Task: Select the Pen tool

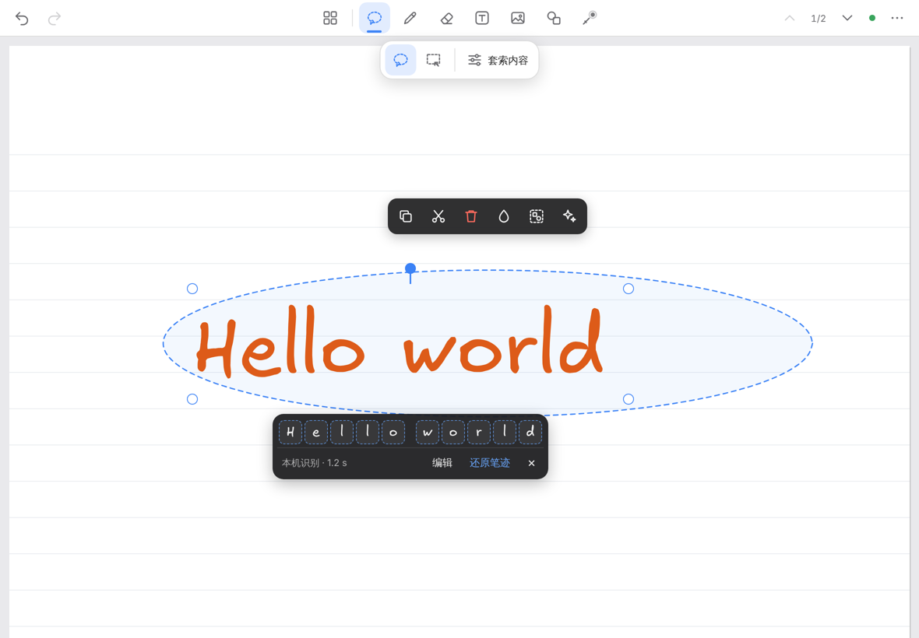Action: click(410, 18)
